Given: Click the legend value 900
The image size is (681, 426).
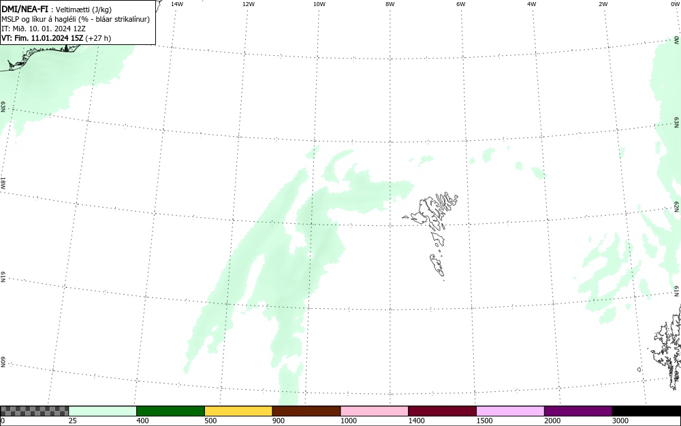Looking at the screenshot, I should (x=279, y=421).
